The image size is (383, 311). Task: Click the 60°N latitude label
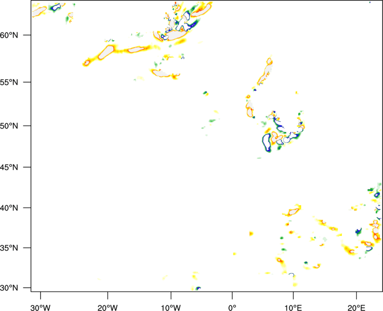point(9,35)
